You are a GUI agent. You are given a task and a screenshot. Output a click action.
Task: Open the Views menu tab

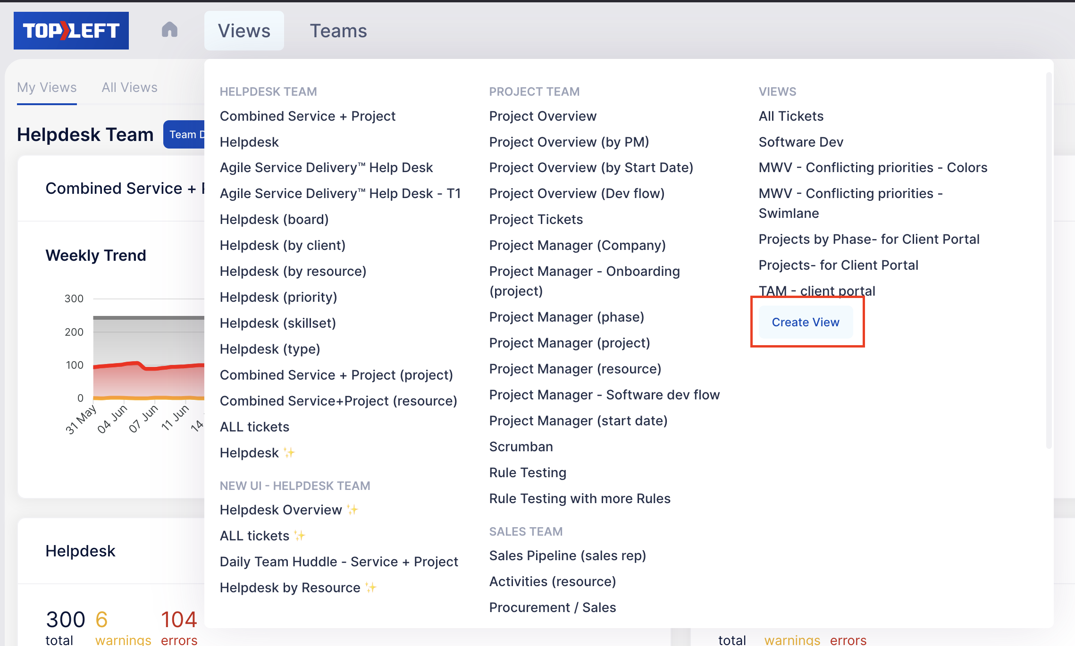coord(244,31)
